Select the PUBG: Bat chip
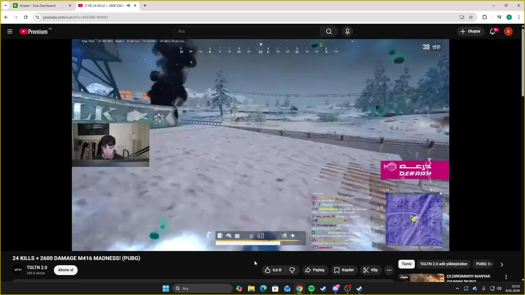Screen dimensions: 525x295 [x=484, y=264]
